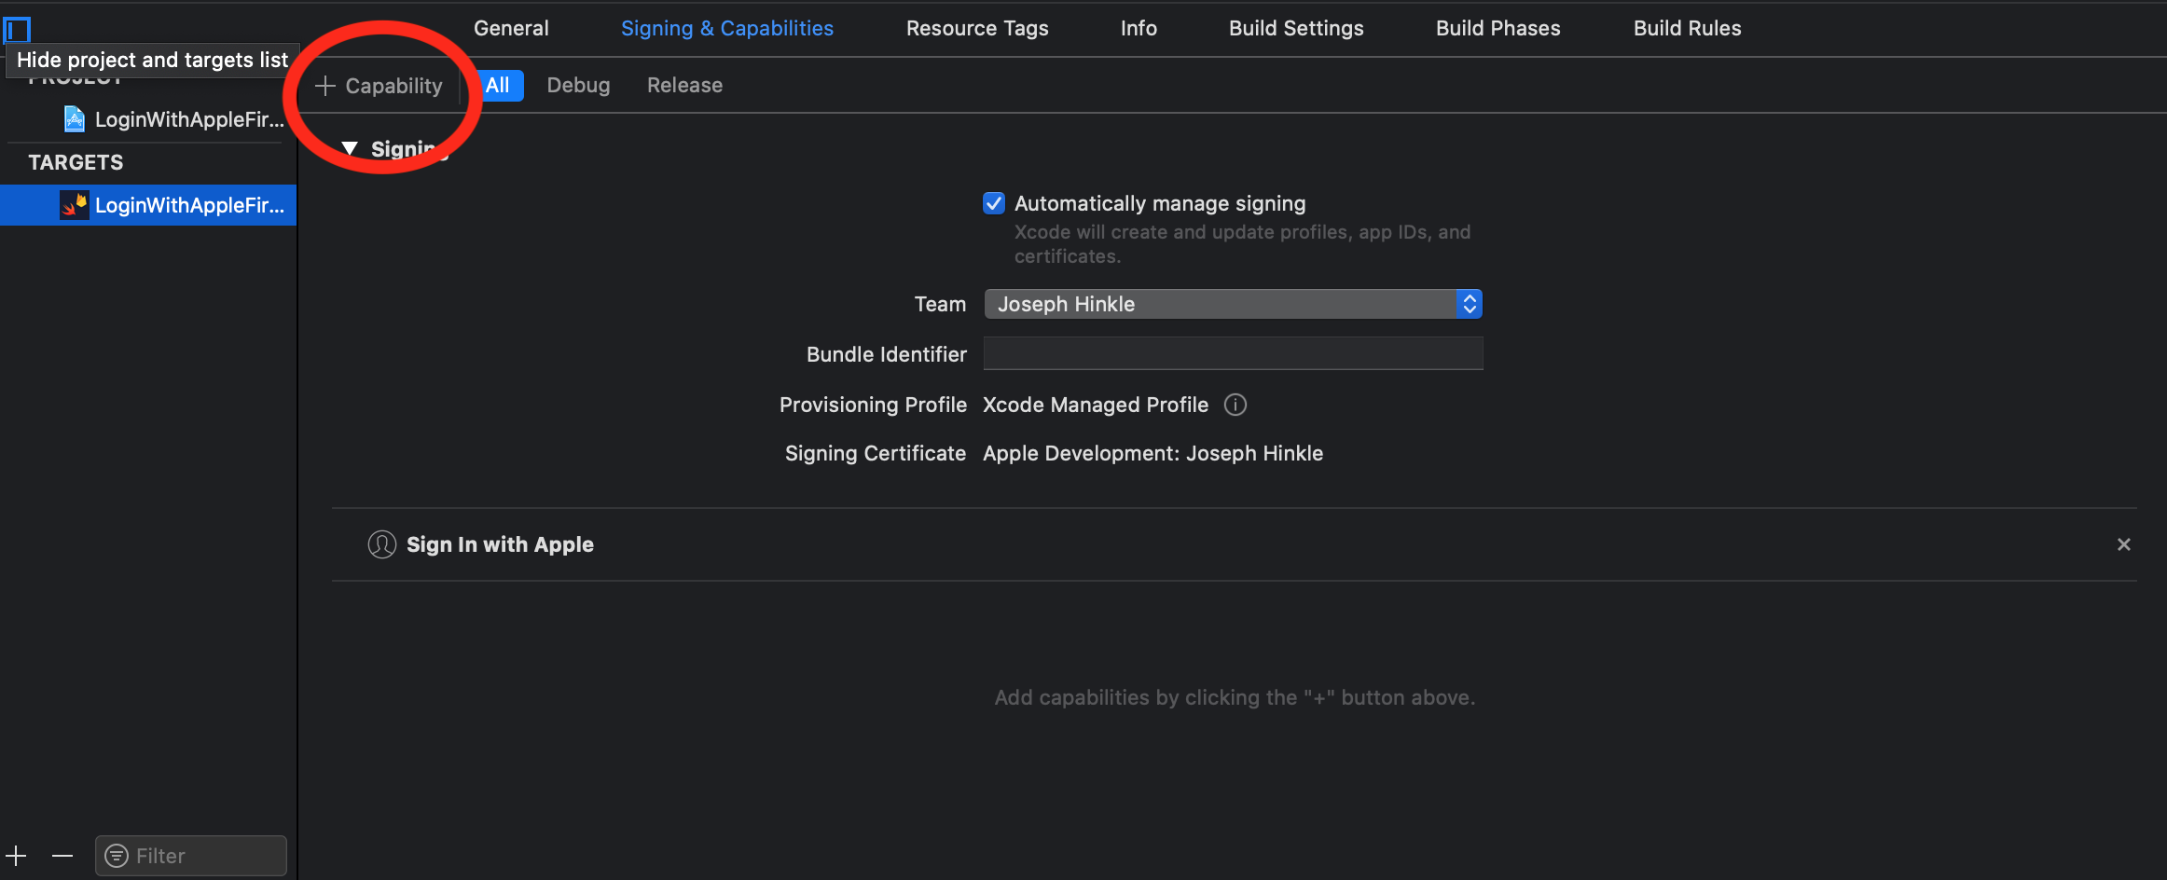Select the Debug configuration filter

(x=578, y=86)
